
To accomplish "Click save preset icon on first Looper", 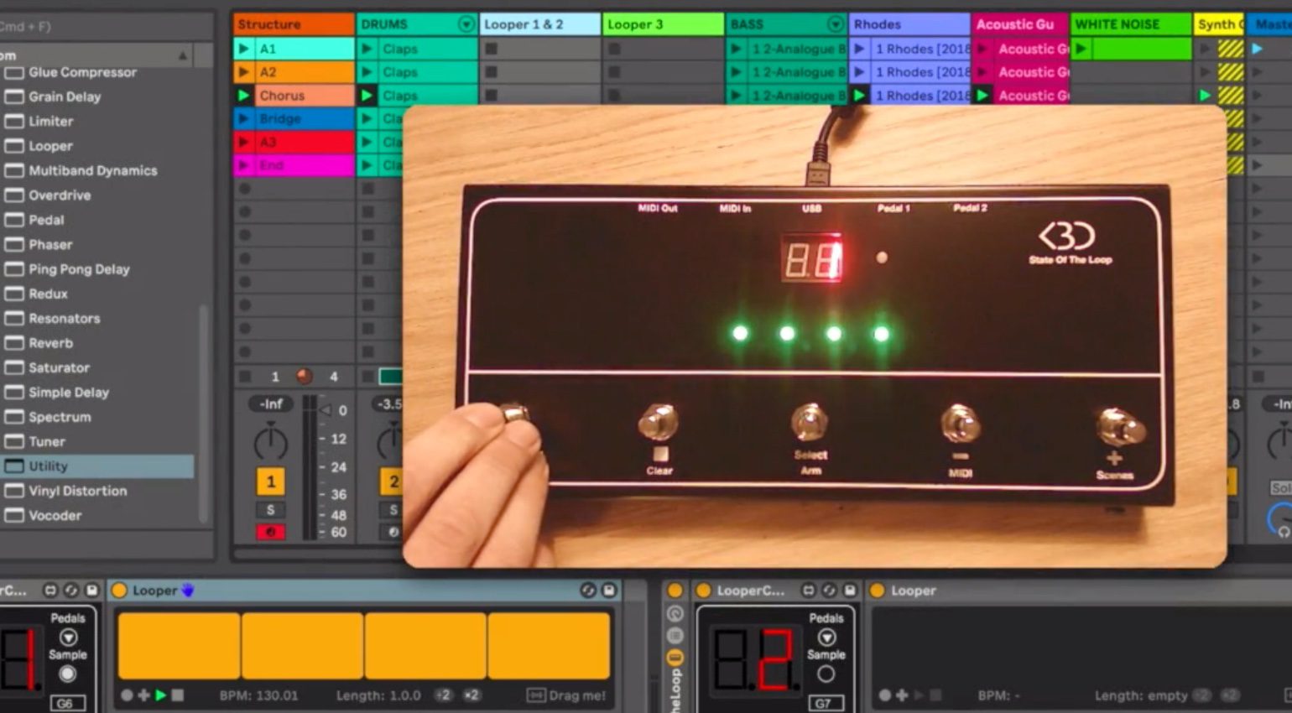I will click(609, 591).
